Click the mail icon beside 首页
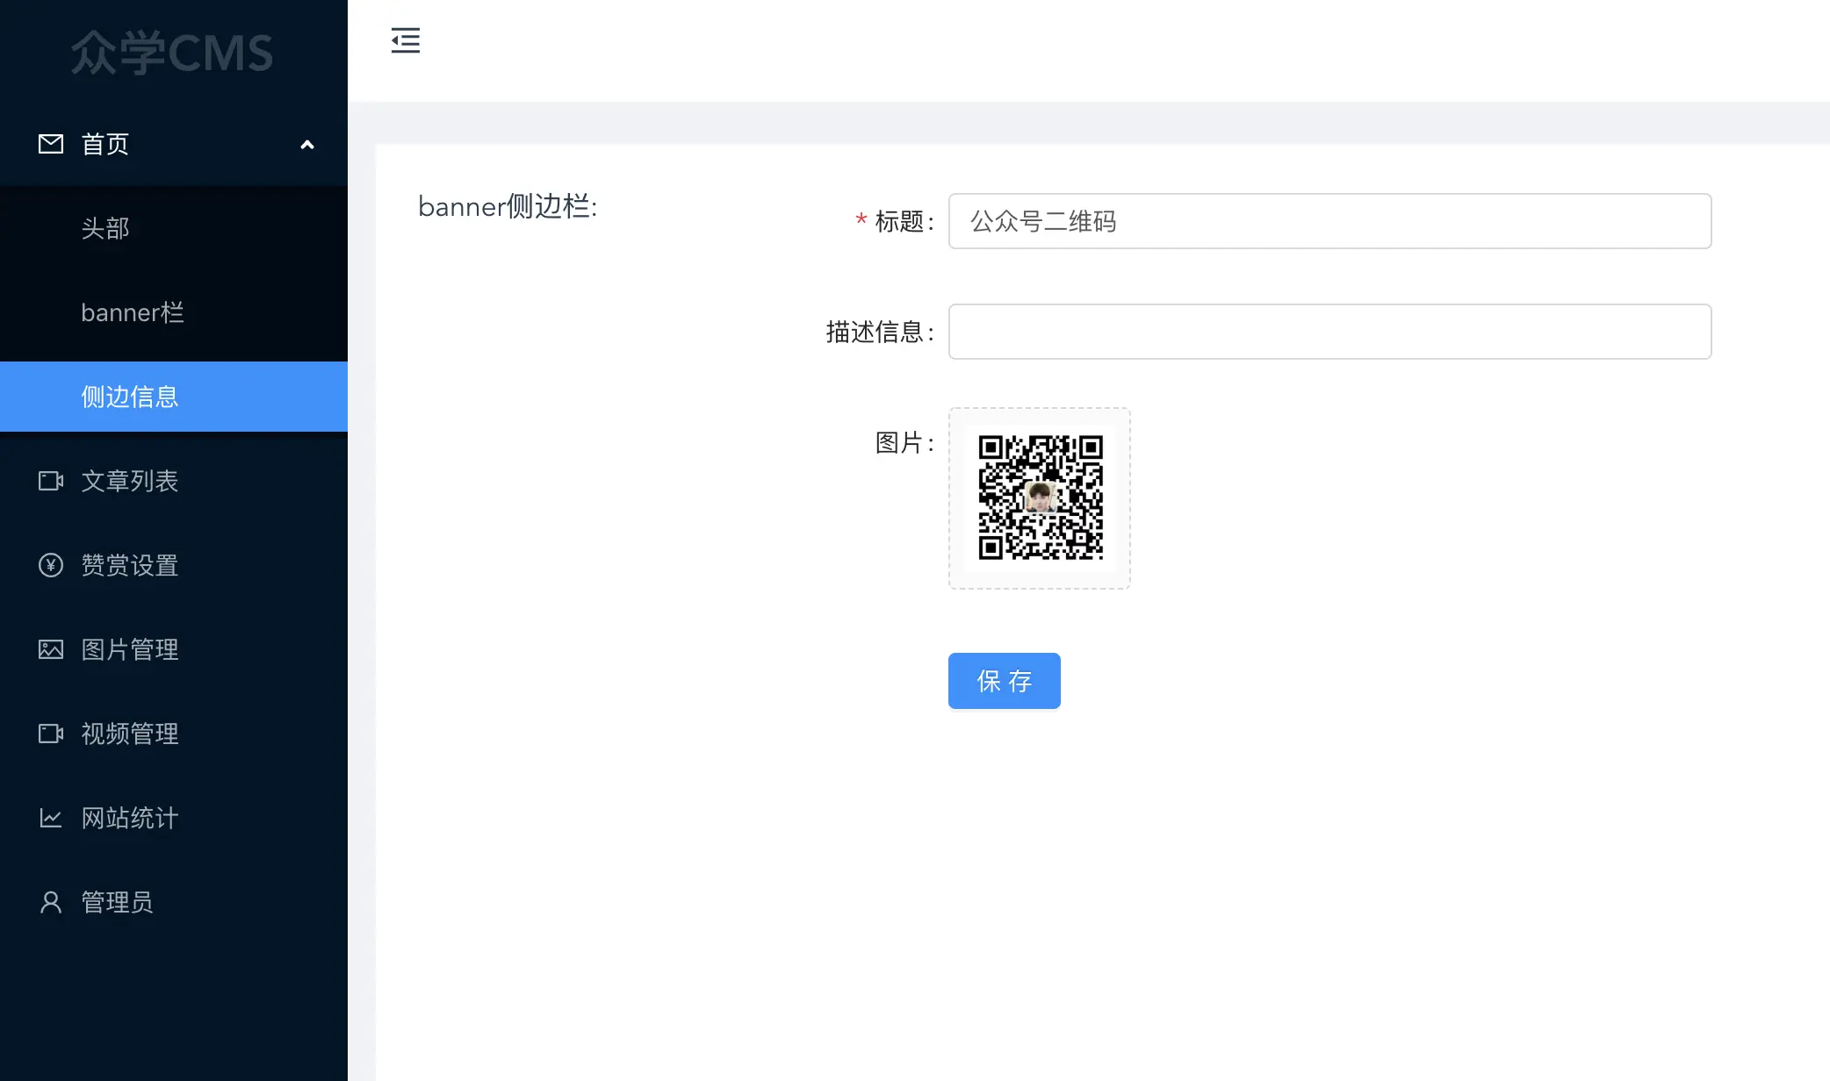 point(51,144)
